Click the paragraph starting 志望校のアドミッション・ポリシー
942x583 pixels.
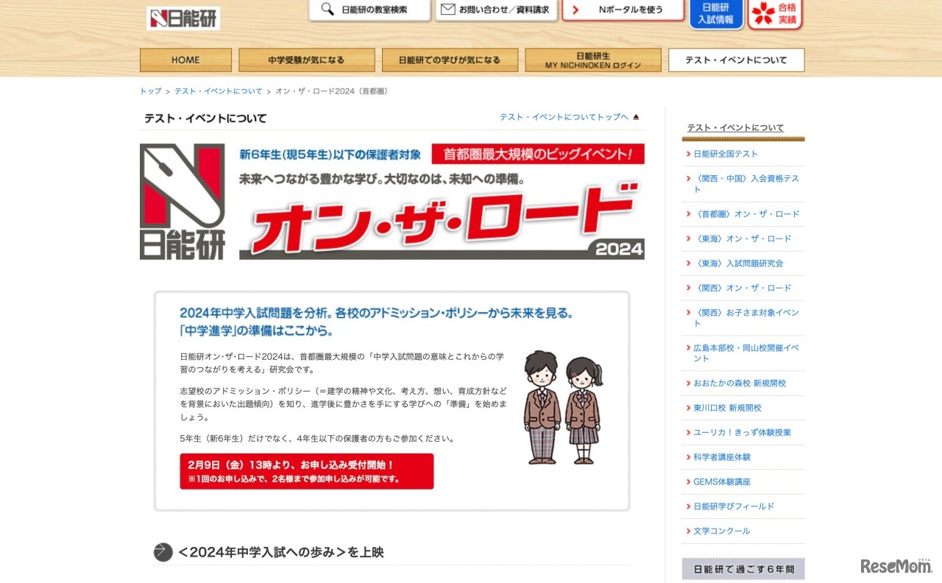[343, 403]
